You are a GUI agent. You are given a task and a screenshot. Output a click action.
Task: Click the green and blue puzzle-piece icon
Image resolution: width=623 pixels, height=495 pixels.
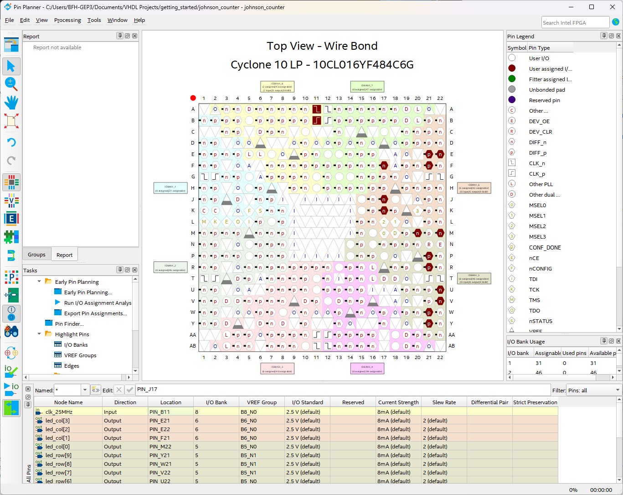coord(11,237)
